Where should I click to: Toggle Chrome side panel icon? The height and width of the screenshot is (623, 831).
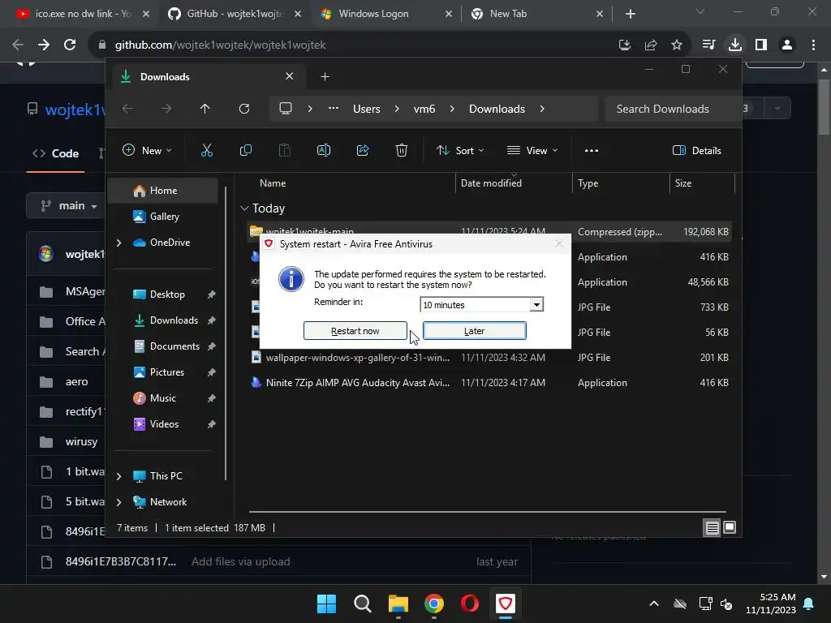pyautogui.click(x=761, y=45)
